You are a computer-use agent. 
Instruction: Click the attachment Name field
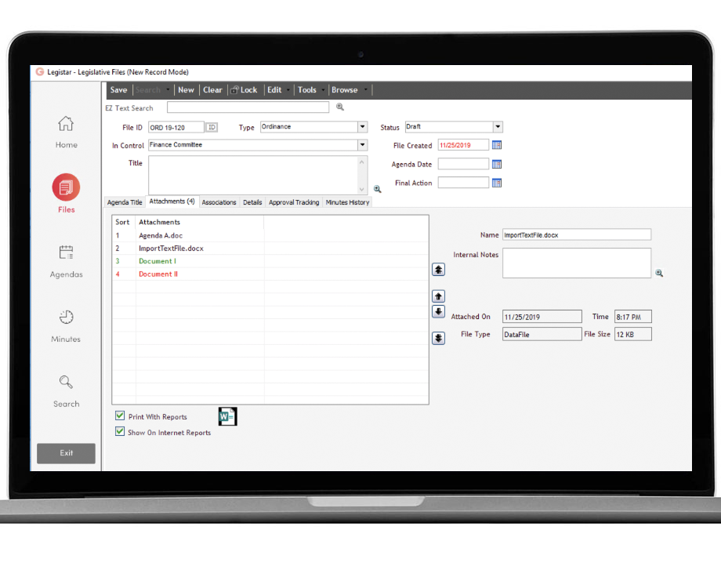click(577, 234)
